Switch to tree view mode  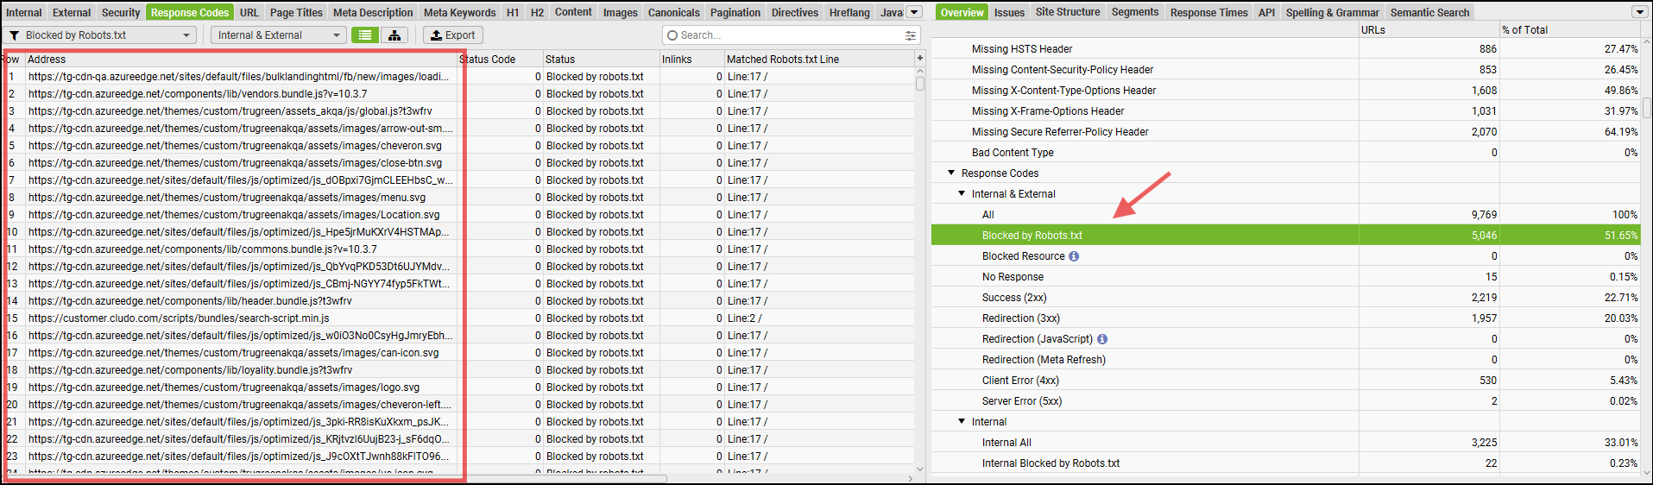coord(394,35)
